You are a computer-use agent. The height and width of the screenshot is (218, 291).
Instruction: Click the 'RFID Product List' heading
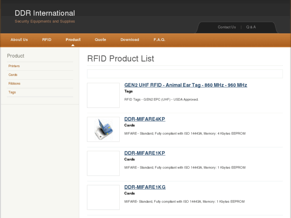(x=120, y=59)
